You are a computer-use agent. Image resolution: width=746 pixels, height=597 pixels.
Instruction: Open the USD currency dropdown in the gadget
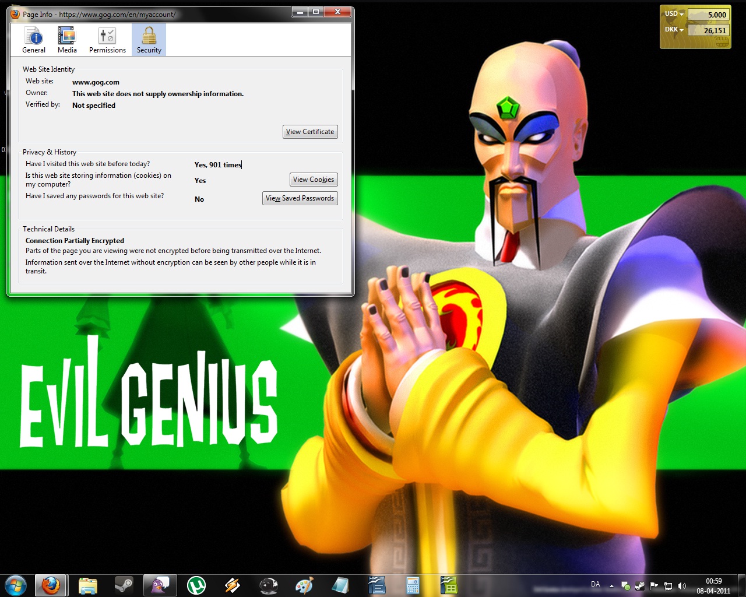(x=674, y=14)
